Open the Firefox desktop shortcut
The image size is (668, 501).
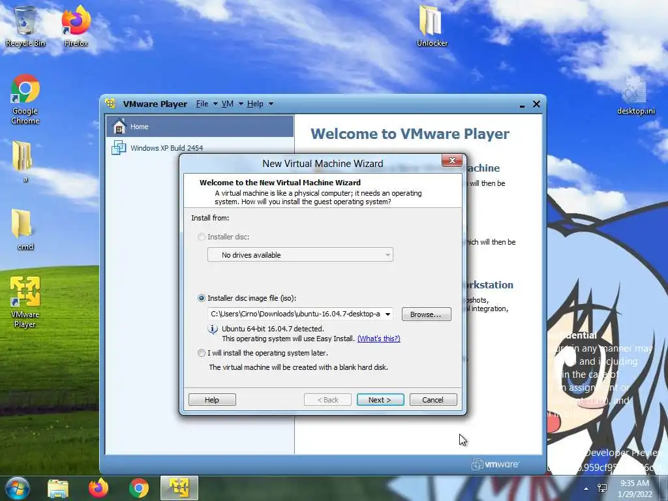[x=76, y=26]
